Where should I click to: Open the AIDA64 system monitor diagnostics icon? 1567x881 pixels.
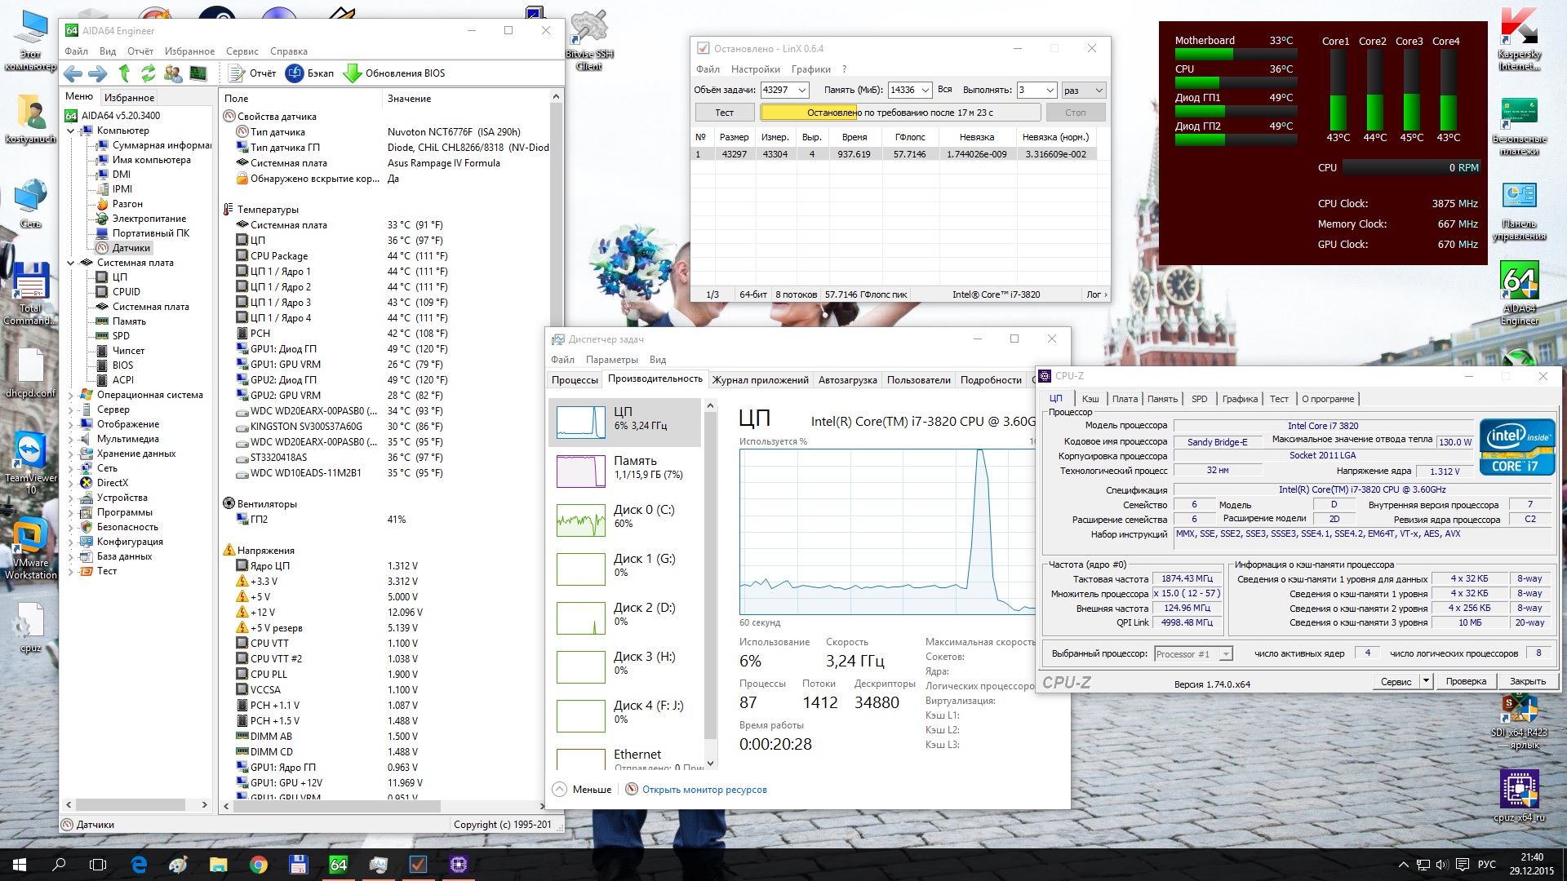198,73
